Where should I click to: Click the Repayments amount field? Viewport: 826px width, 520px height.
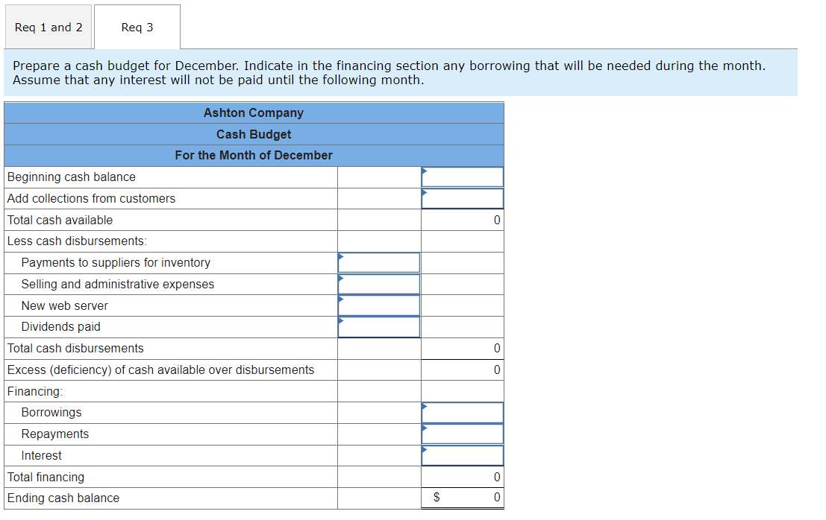click(462, 434)
